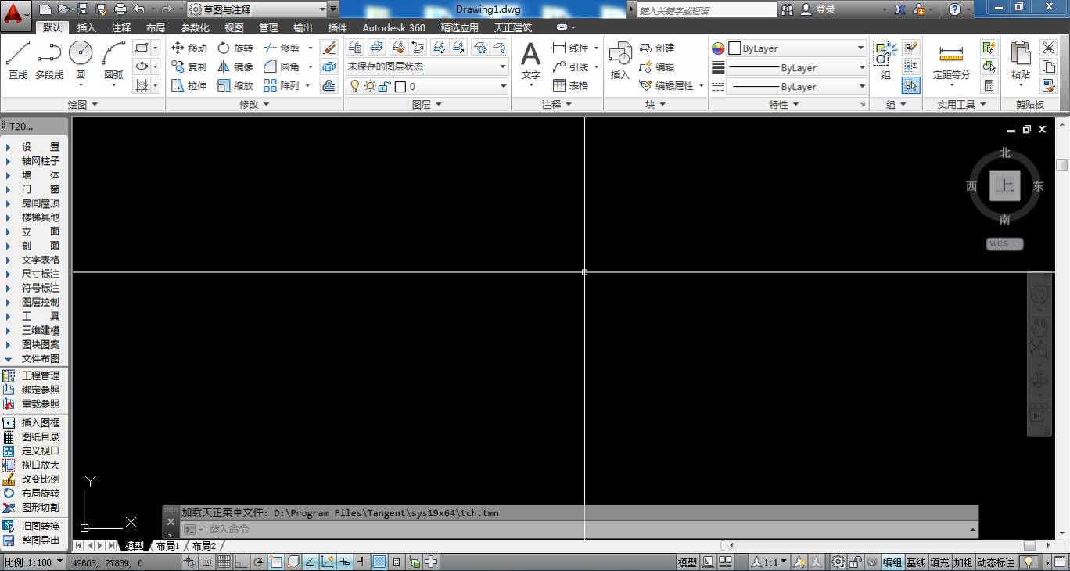Viewport: 1070px width, 571px height.
Task: Click the 旋转 rotate tool
Action: coord(235,48)
